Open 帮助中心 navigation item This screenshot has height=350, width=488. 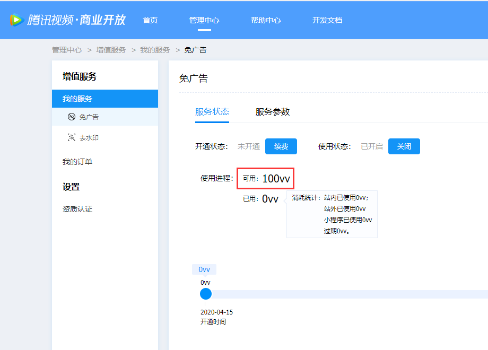(x=266, y=20)
